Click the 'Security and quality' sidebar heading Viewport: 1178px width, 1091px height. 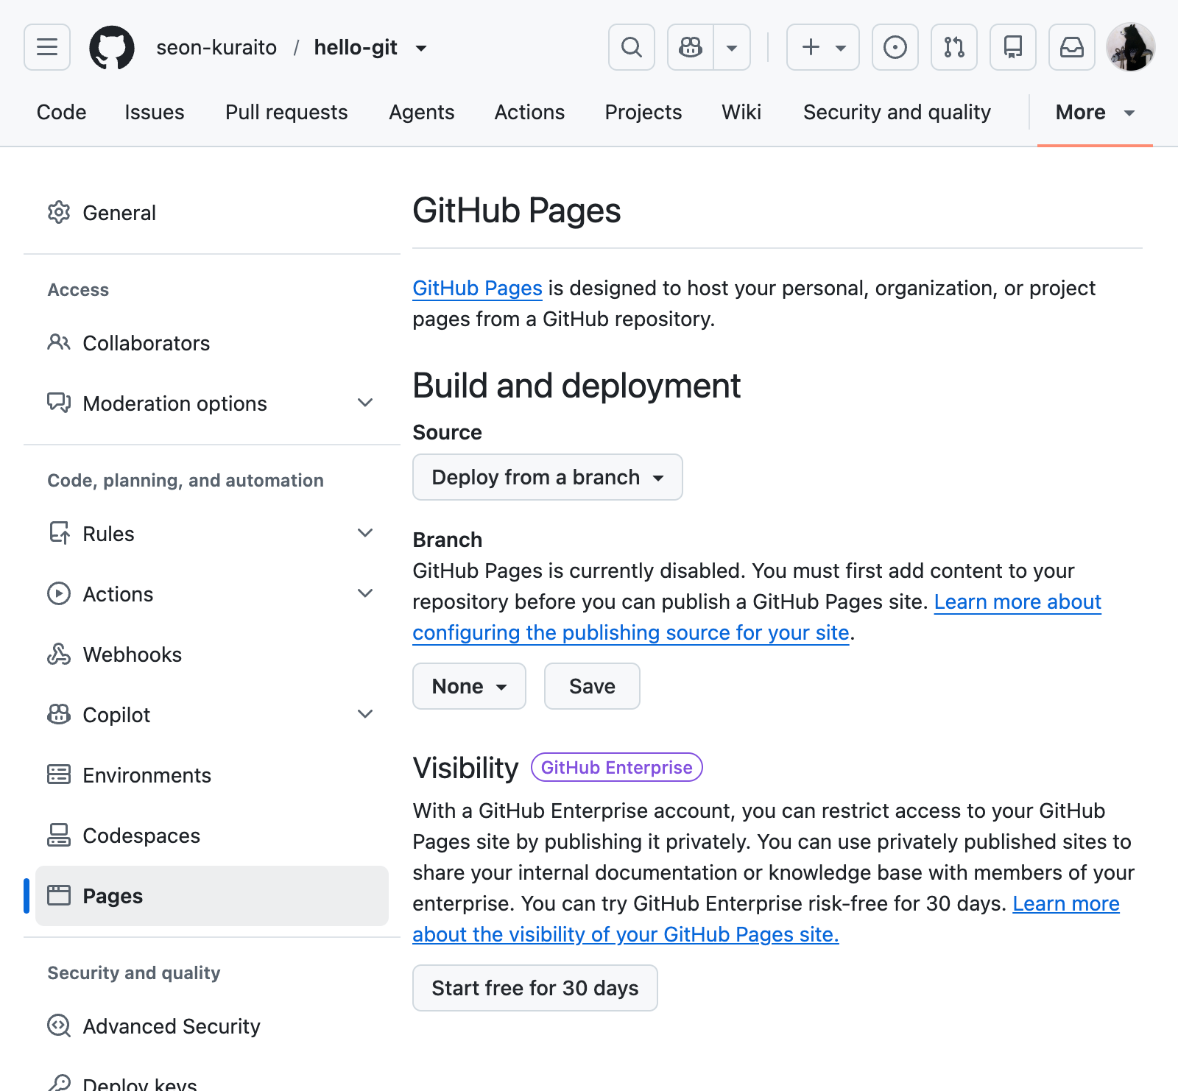point(134,972)
